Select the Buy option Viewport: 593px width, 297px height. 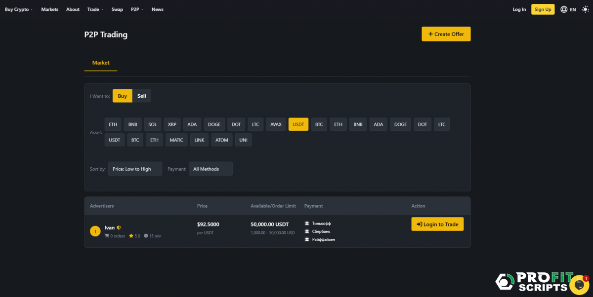click(122, 96)
